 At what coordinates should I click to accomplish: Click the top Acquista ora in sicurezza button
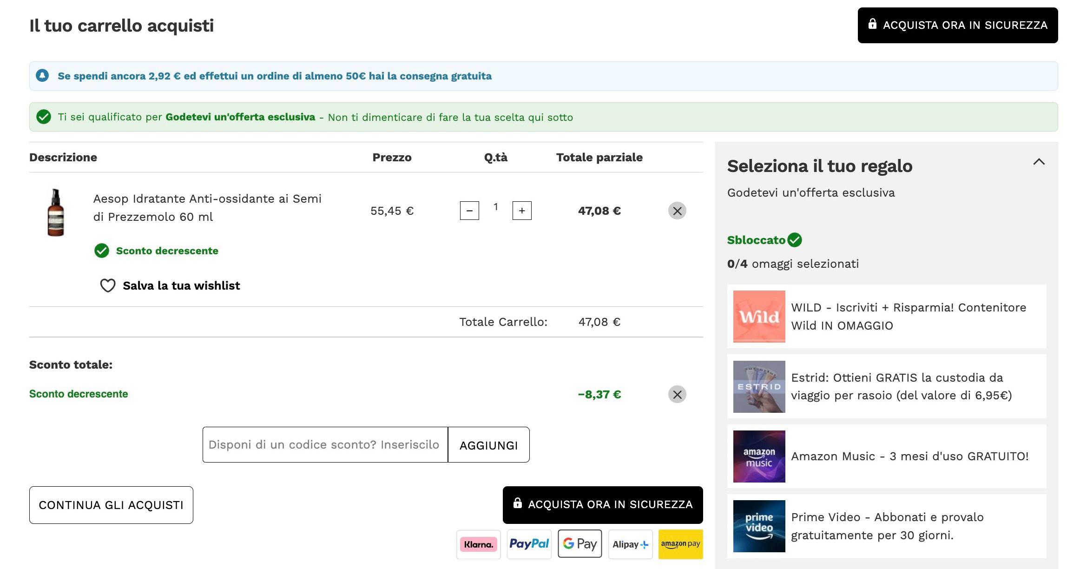coord(957,25)
